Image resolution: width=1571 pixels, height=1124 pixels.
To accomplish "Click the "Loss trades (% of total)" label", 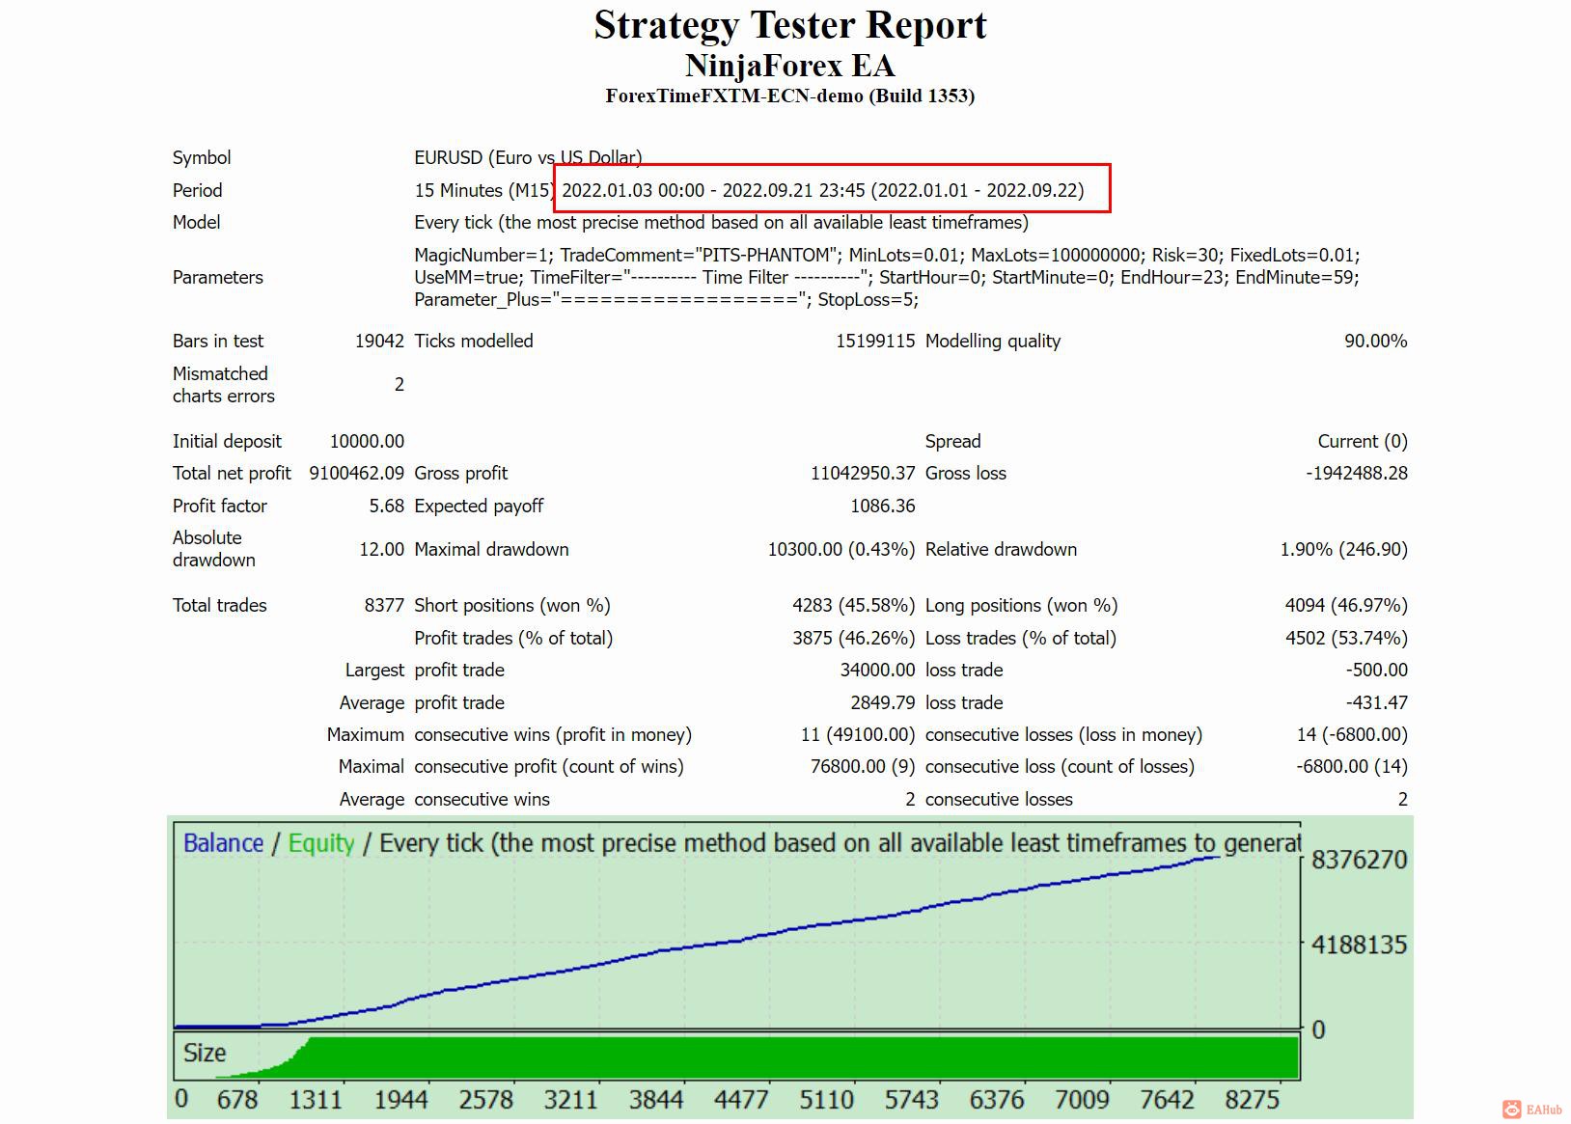I will pyautogui.click(x=1021, y=638).
